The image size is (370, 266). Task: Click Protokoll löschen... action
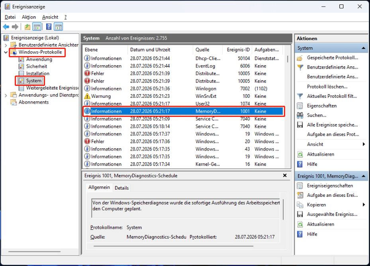point(327,87)
